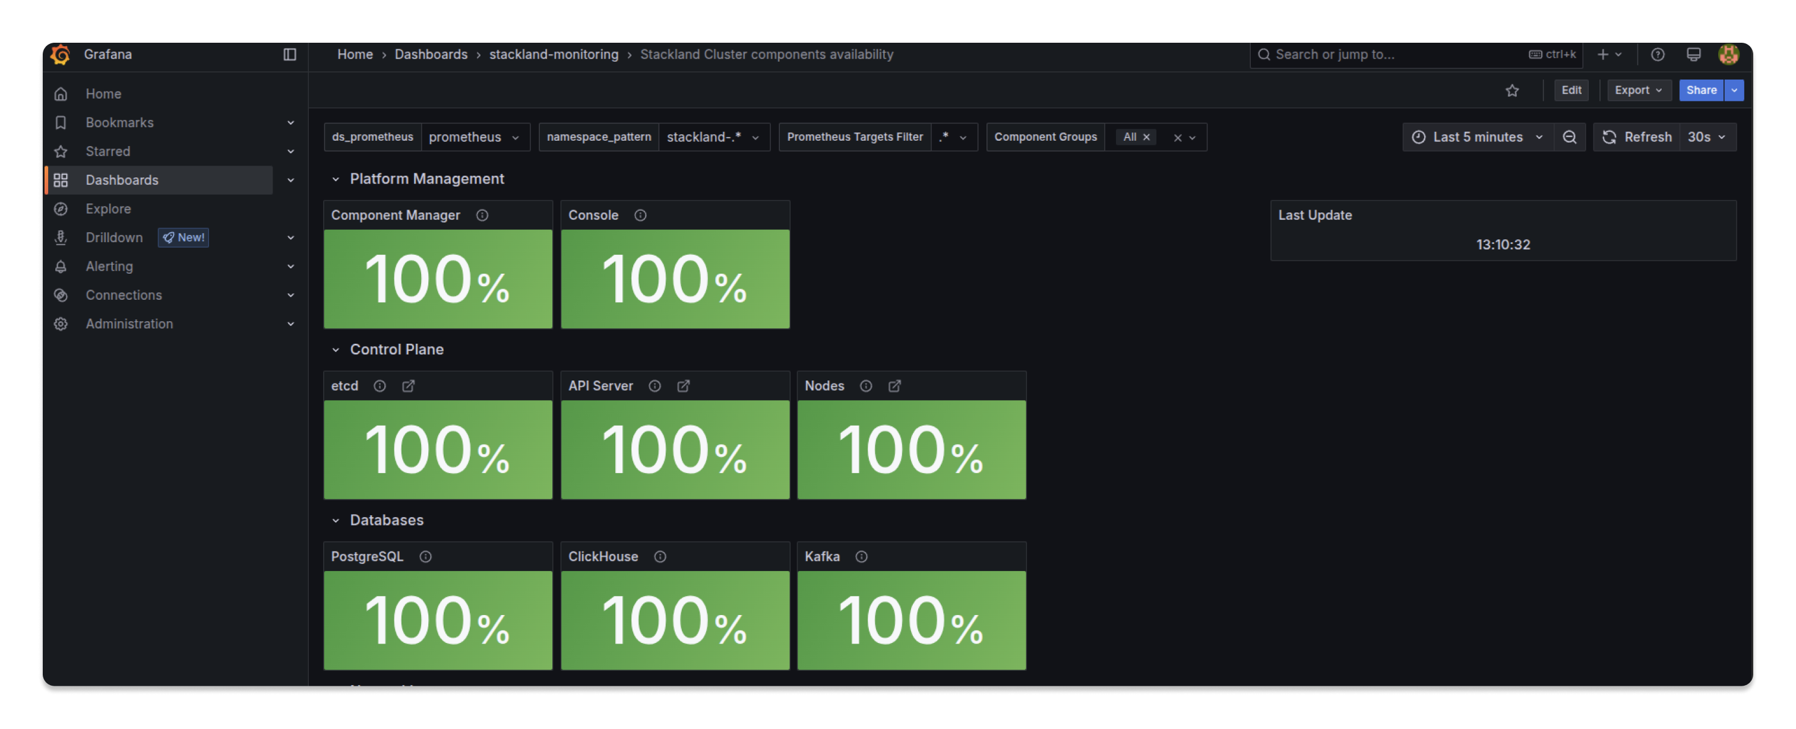Open the Home sidebar item
Viewport: 1796px width, 729px height.
coord(103,93)
